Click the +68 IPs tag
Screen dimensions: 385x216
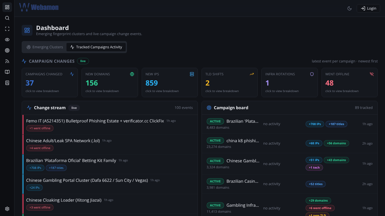(314, 143)
